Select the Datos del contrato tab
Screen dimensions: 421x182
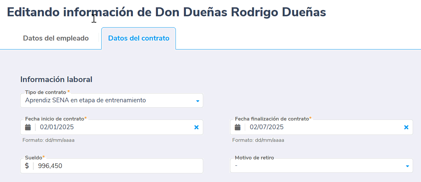[x=139, y=38]
